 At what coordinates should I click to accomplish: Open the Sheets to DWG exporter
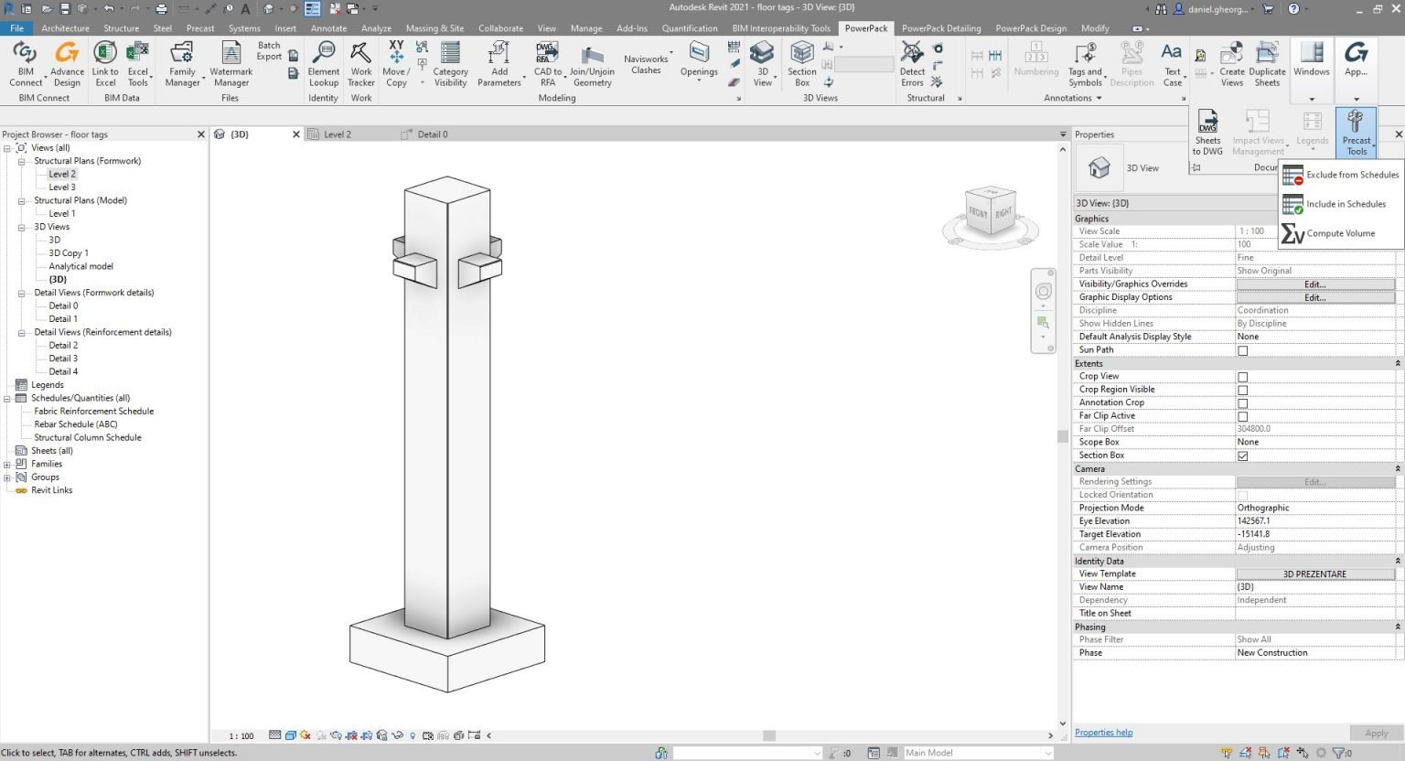(1207, 131)
